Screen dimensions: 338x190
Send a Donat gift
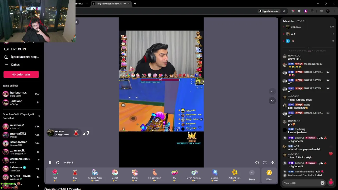pos(115,175)
